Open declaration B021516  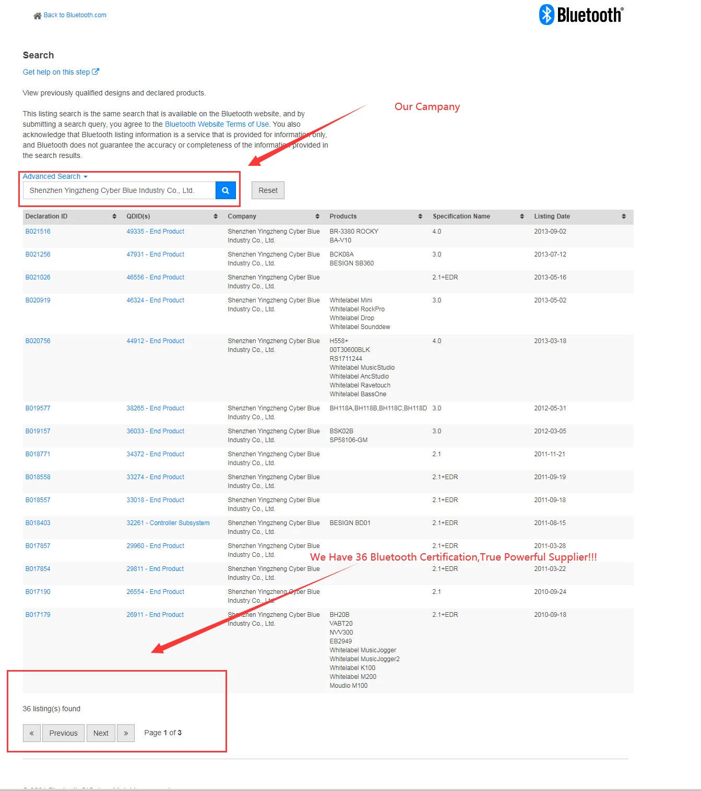[38, 232]
